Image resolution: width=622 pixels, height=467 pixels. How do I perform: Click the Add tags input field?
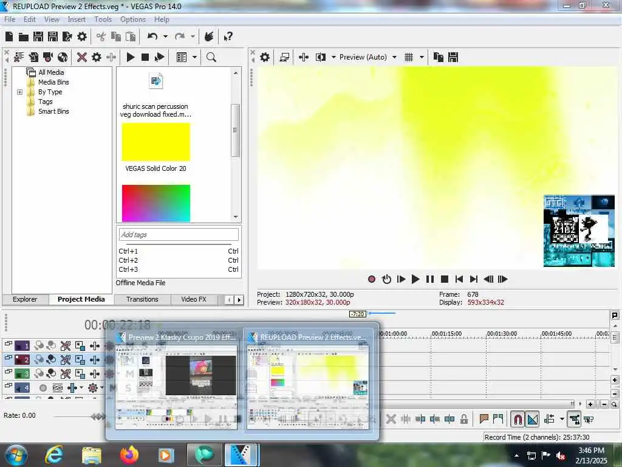179,234
